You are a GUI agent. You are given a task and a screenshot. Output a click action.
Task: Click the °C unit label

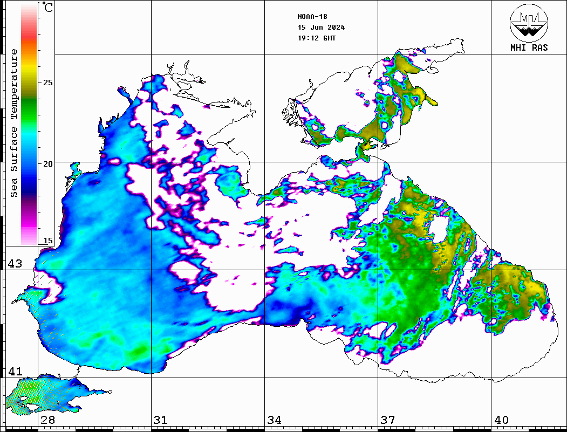click(x=47, y=7)
